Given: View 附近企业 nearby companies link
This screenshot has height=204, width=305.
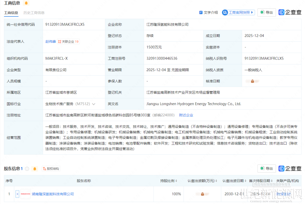Looking at the screenshot, I should tap(186, 115).
